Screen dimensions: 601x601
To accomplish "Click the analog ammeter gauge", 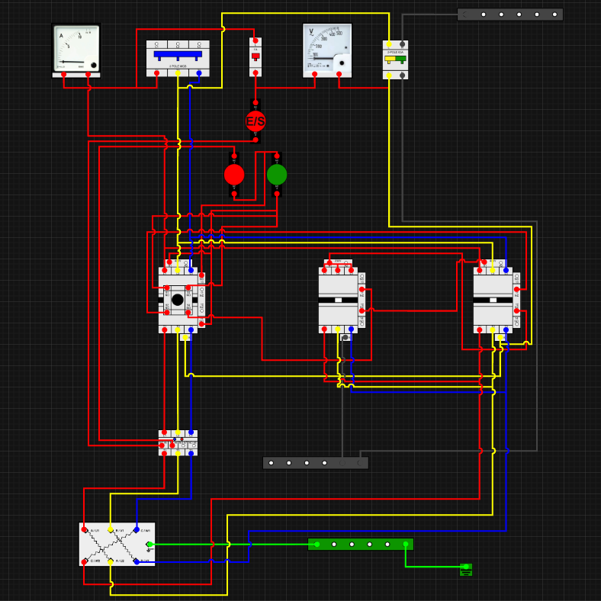I will pos(76,50).
